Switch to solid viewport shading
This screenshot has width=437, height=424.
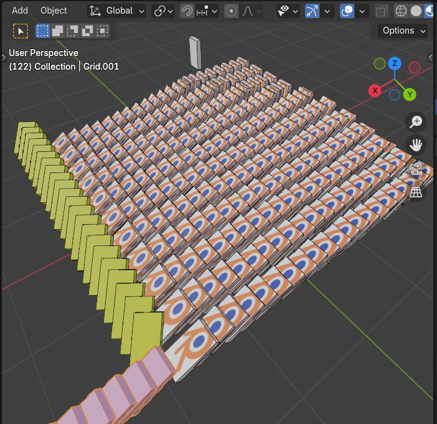416,11
